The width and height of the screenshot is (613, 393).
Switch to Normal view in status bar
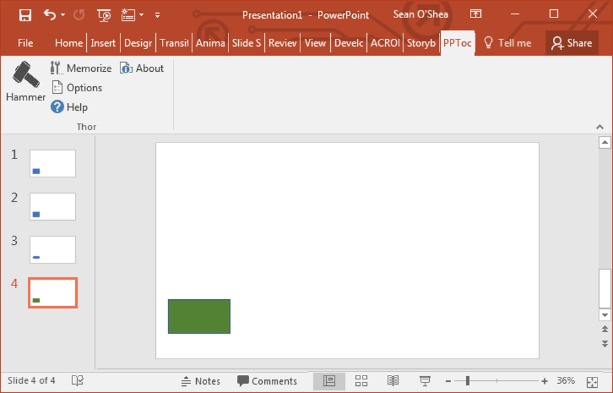(x=329, y=381)
